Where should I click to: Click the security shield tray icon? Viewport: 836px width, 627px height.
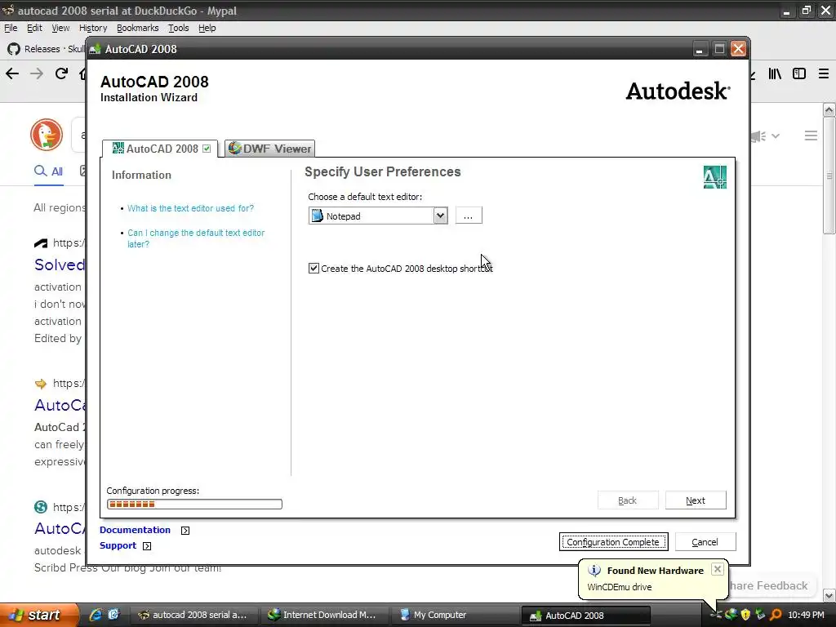click(x=745, y=615)
